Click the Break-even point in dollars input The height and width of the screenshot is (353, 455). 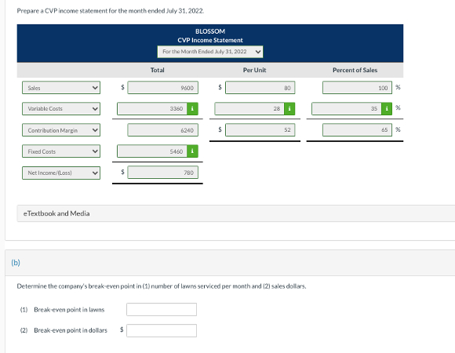coord(162,330)
